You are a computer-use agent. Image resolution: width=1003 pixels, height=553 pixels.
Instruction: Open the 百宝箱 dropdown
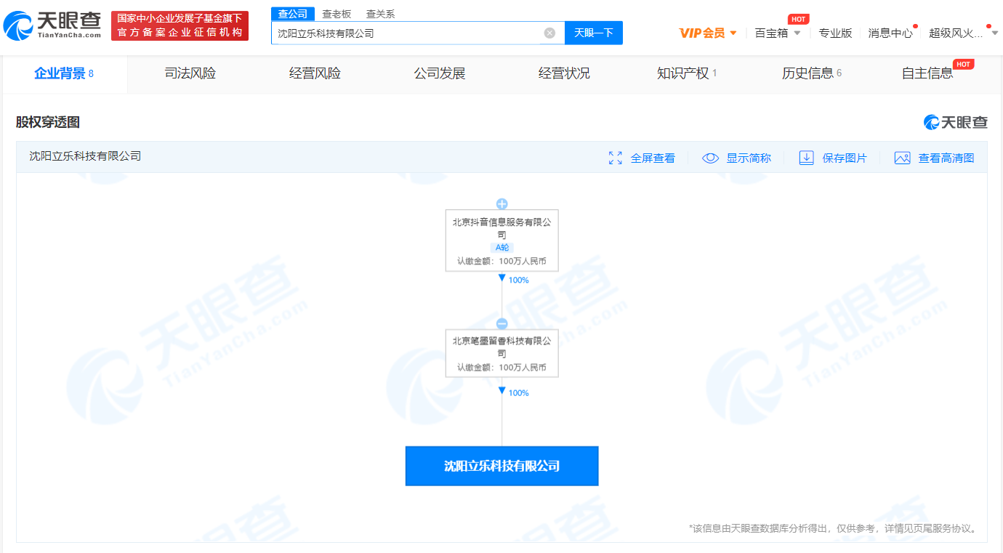pos(778,33)
